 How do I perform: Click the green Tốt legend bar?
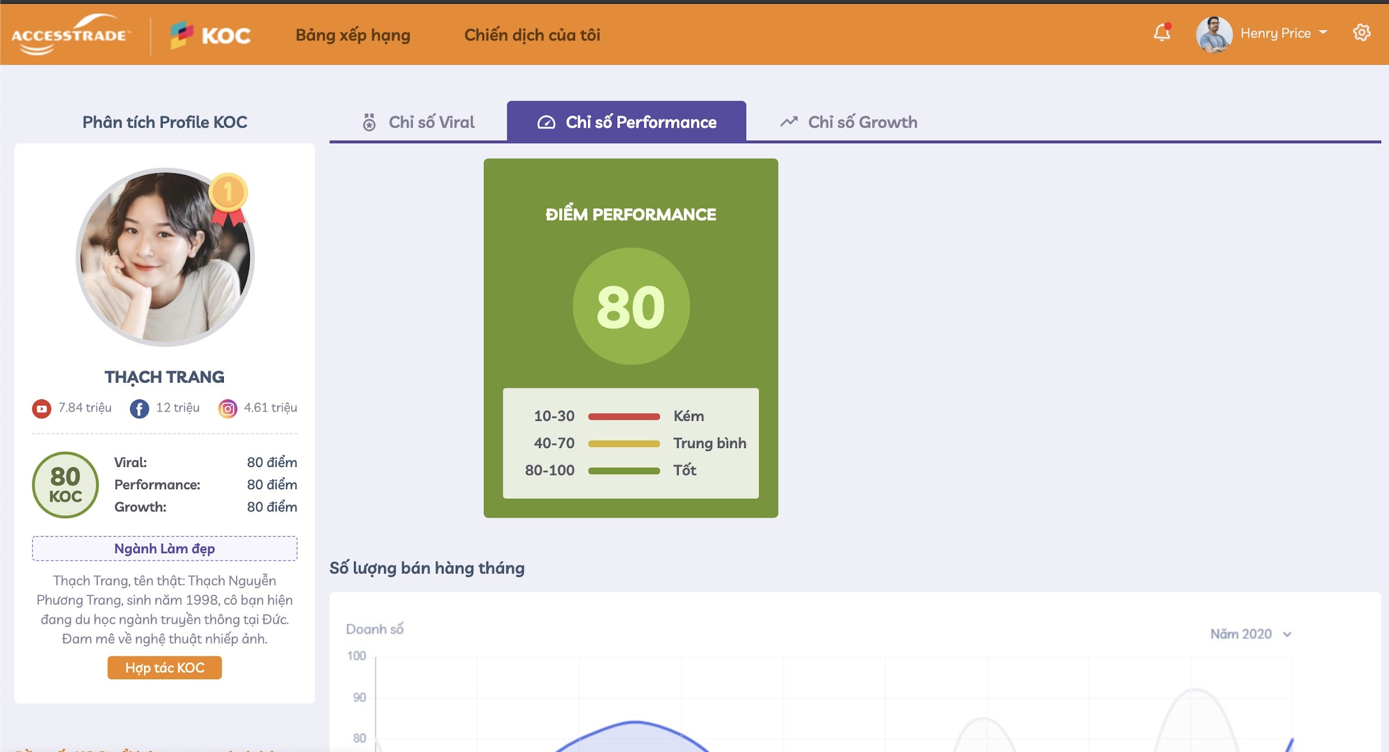point(623,471)
